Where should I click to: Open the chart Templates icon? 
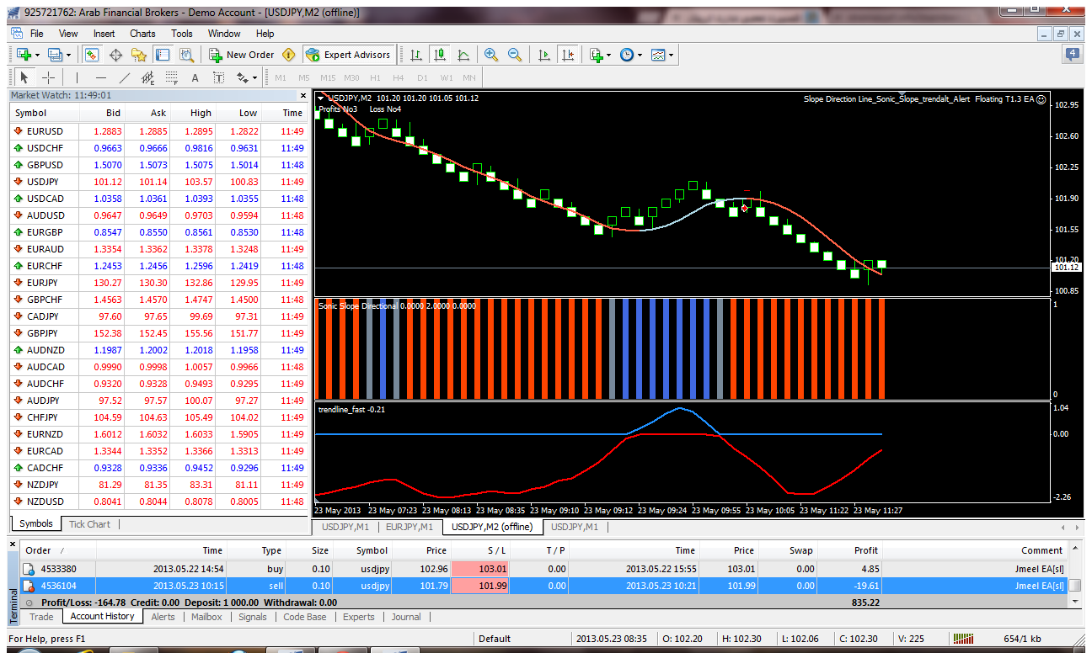point(657,55)
